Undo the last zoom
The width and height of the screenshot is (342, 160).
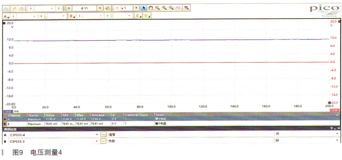click(x=178, y=8)
